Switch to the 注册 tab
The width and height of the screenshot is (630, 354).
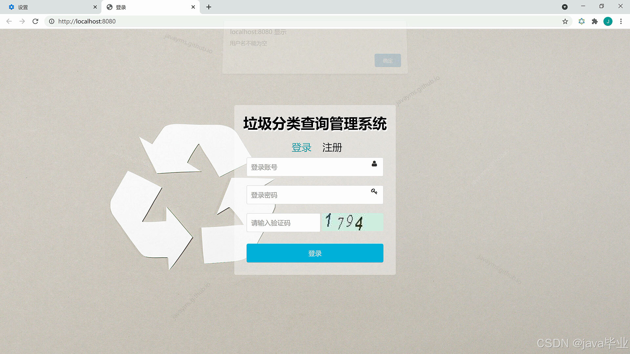332,147
